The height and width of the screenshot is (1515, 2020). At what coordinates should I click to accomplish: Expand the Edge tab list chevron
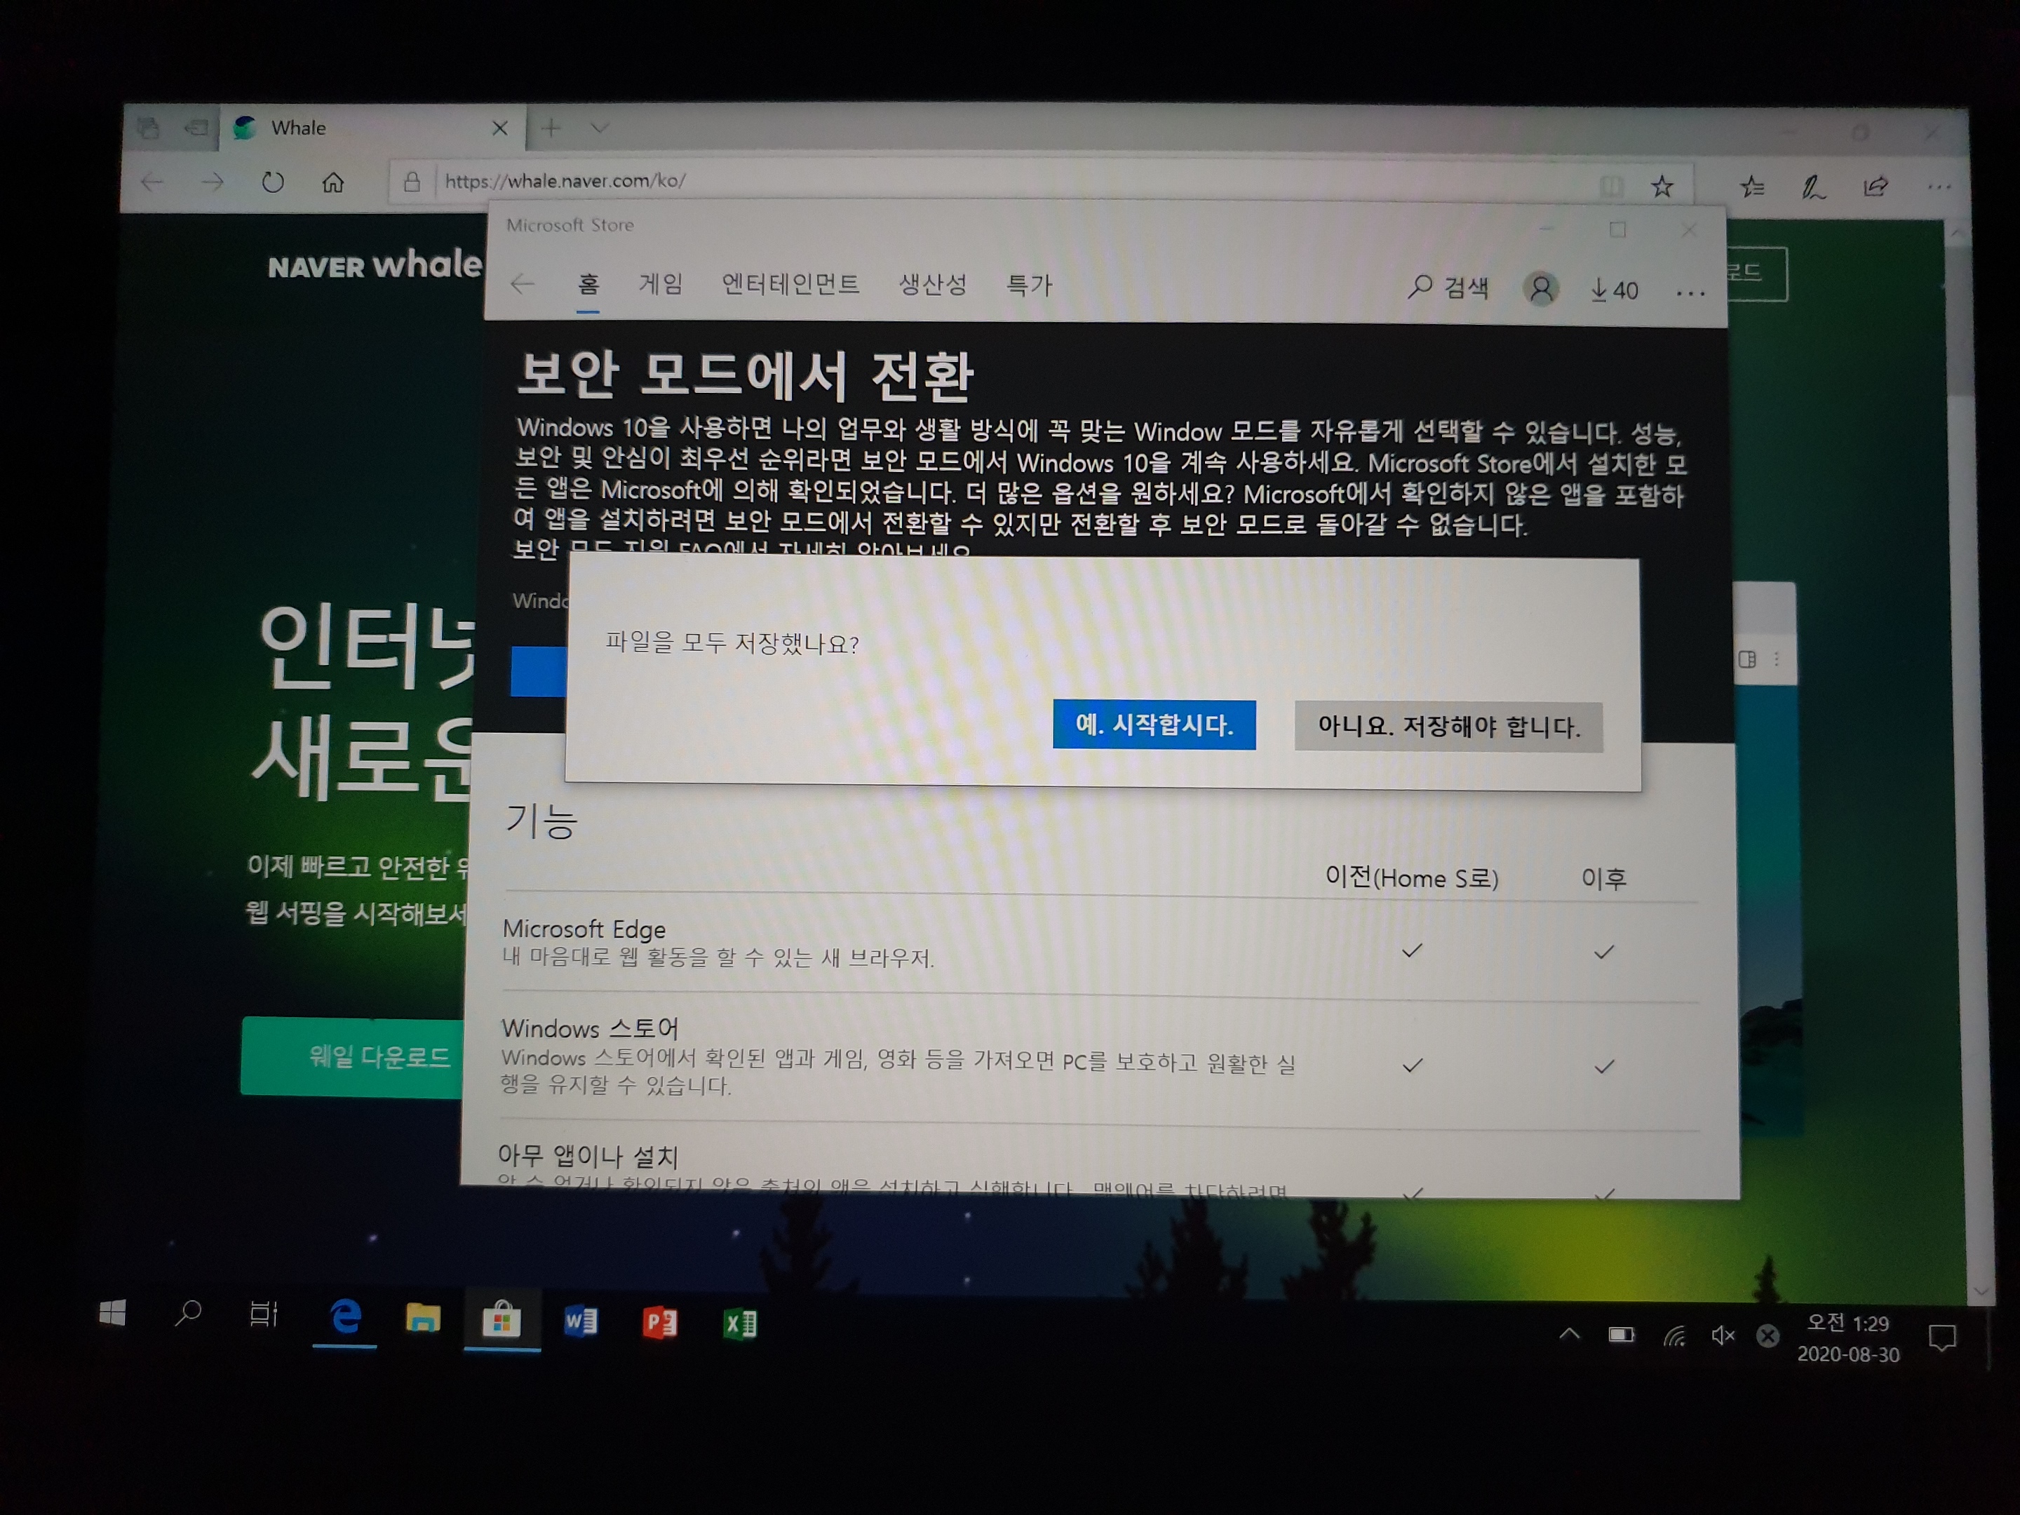point(599,128)
